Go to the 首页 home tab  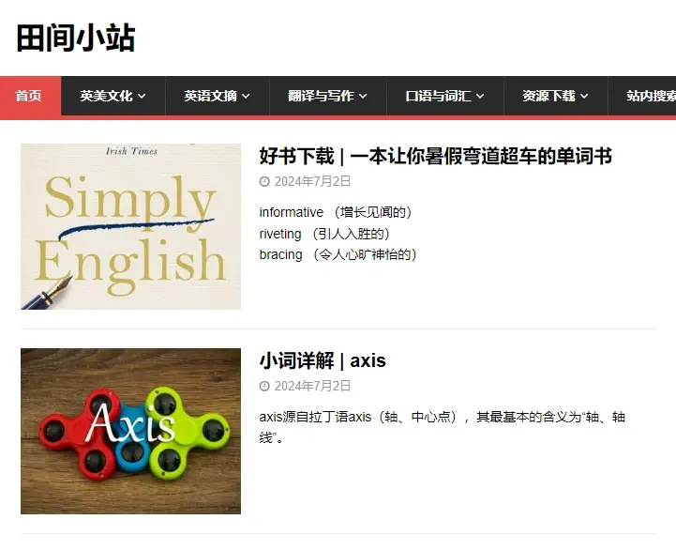pyautogui.click(x=30, y=96)
